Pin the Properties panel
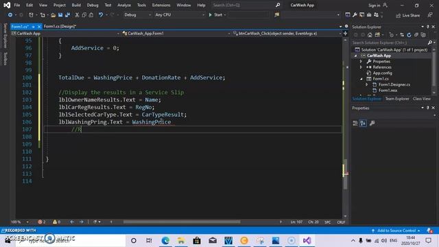Screen dimensions: 439x247 pyautogui.click(x=428, y=108)
